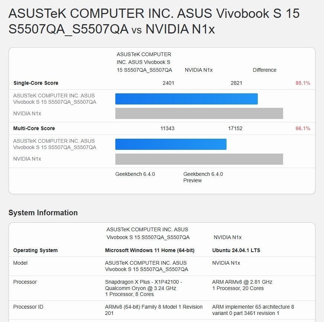
Task: Click the gray NVIDIA N1x Multi-Core bar
Action: click(x=199, y=159)
